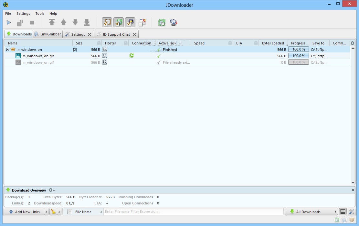Screen dimensions: 359x226
Task: Click 'File already exi...' status text
Action: pos(176,62)
